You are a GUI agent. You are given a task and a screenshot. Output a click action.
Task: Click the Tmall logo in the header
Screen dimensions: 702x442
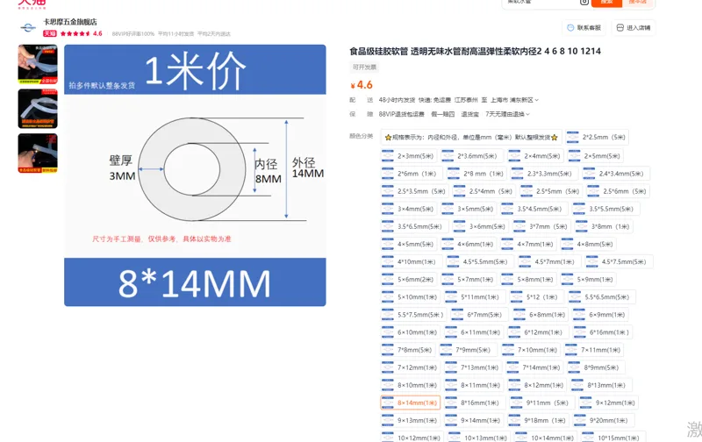pyautogui.click(x=32, y=4)
